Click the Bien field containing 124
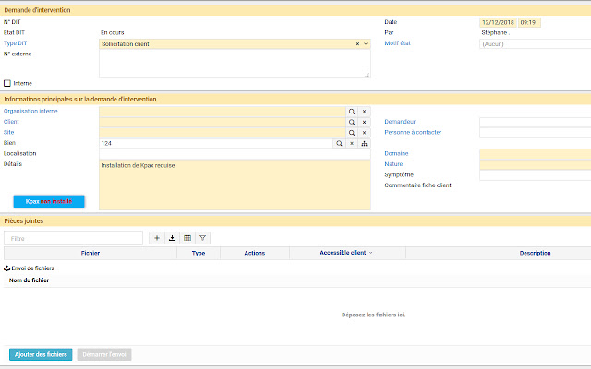591x369 pixels. [x=216, y=143]
